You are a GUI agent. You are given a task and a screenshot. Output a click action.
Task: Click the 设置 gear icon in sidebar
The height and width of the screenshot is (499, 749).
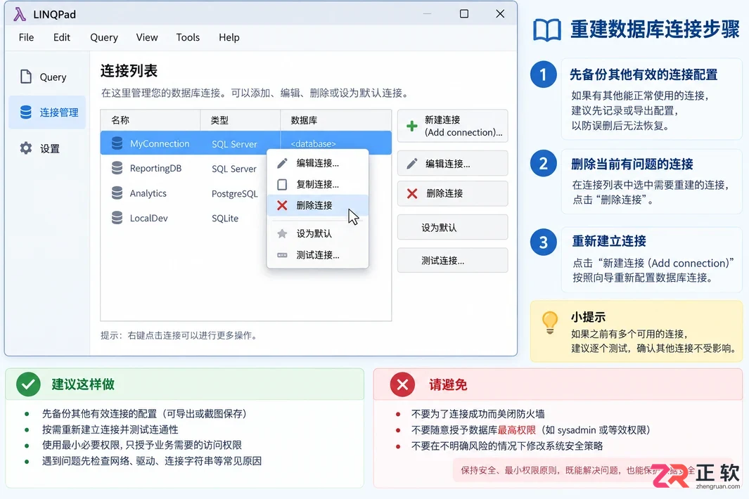tap(26, 148)
